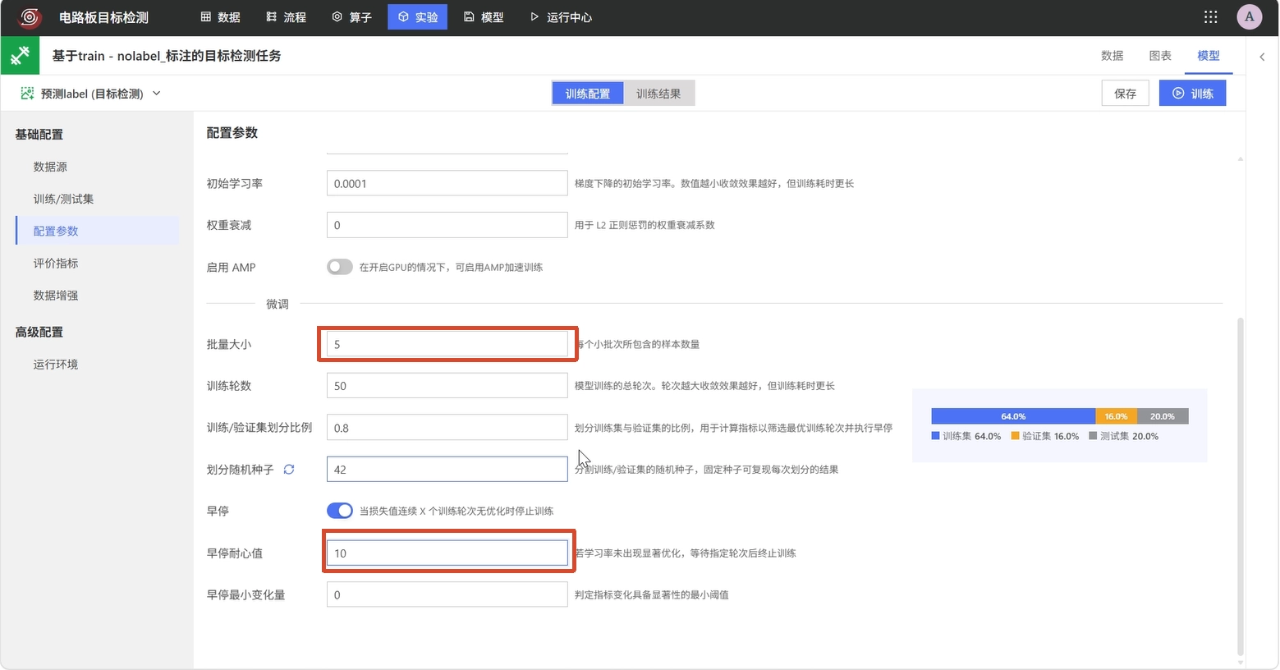Open the user avatar A menu
1280x670 pixels.
pos(1249,16)
